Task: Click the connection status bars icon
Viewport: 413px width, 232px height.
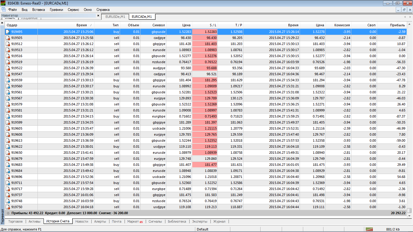Action: (369, 229)
